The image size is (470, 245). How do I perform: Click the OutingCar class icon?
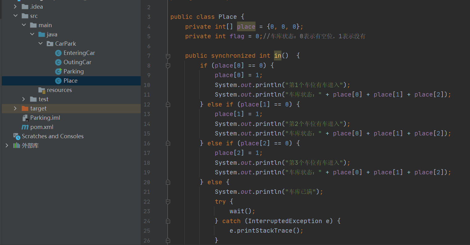pos(58,62)
